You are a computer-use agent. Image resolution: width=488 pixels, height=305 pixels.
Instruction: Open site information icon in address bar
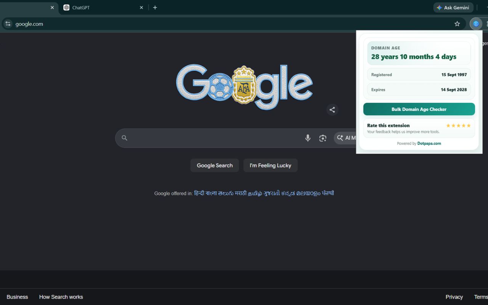[x=8, y=24]
